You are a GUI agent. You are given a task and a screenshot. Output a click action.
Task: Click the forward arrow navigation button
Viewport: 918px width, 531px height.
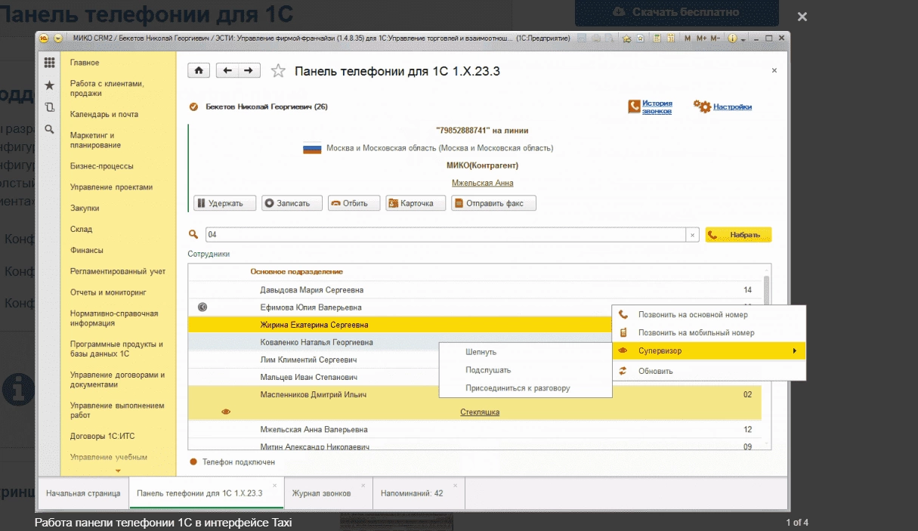pyautogui.click(x=249, y=70)
